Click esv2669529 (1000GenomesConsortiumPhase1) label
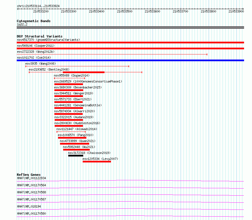The height and width of the screenshot is (220, 252). pyautogui.click(x=88, y=81)
